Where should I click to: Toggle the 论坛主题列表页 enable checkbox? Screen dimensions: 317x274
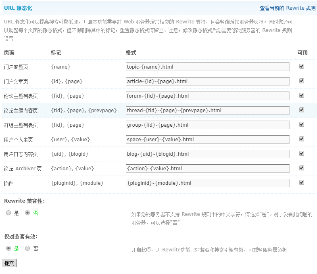pos(302,95)
